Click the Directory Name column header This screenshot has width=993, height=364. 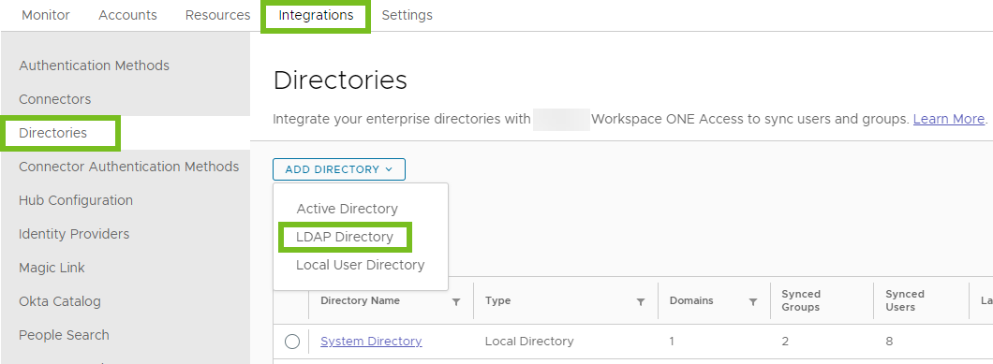point(361,300)
